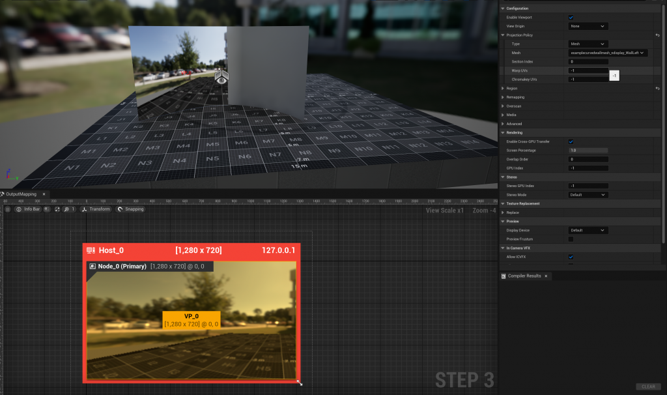This screenshot has height=395, width=667.
Task: Select the camera view origin icon in 3D viewport
Action: [221, 77]
